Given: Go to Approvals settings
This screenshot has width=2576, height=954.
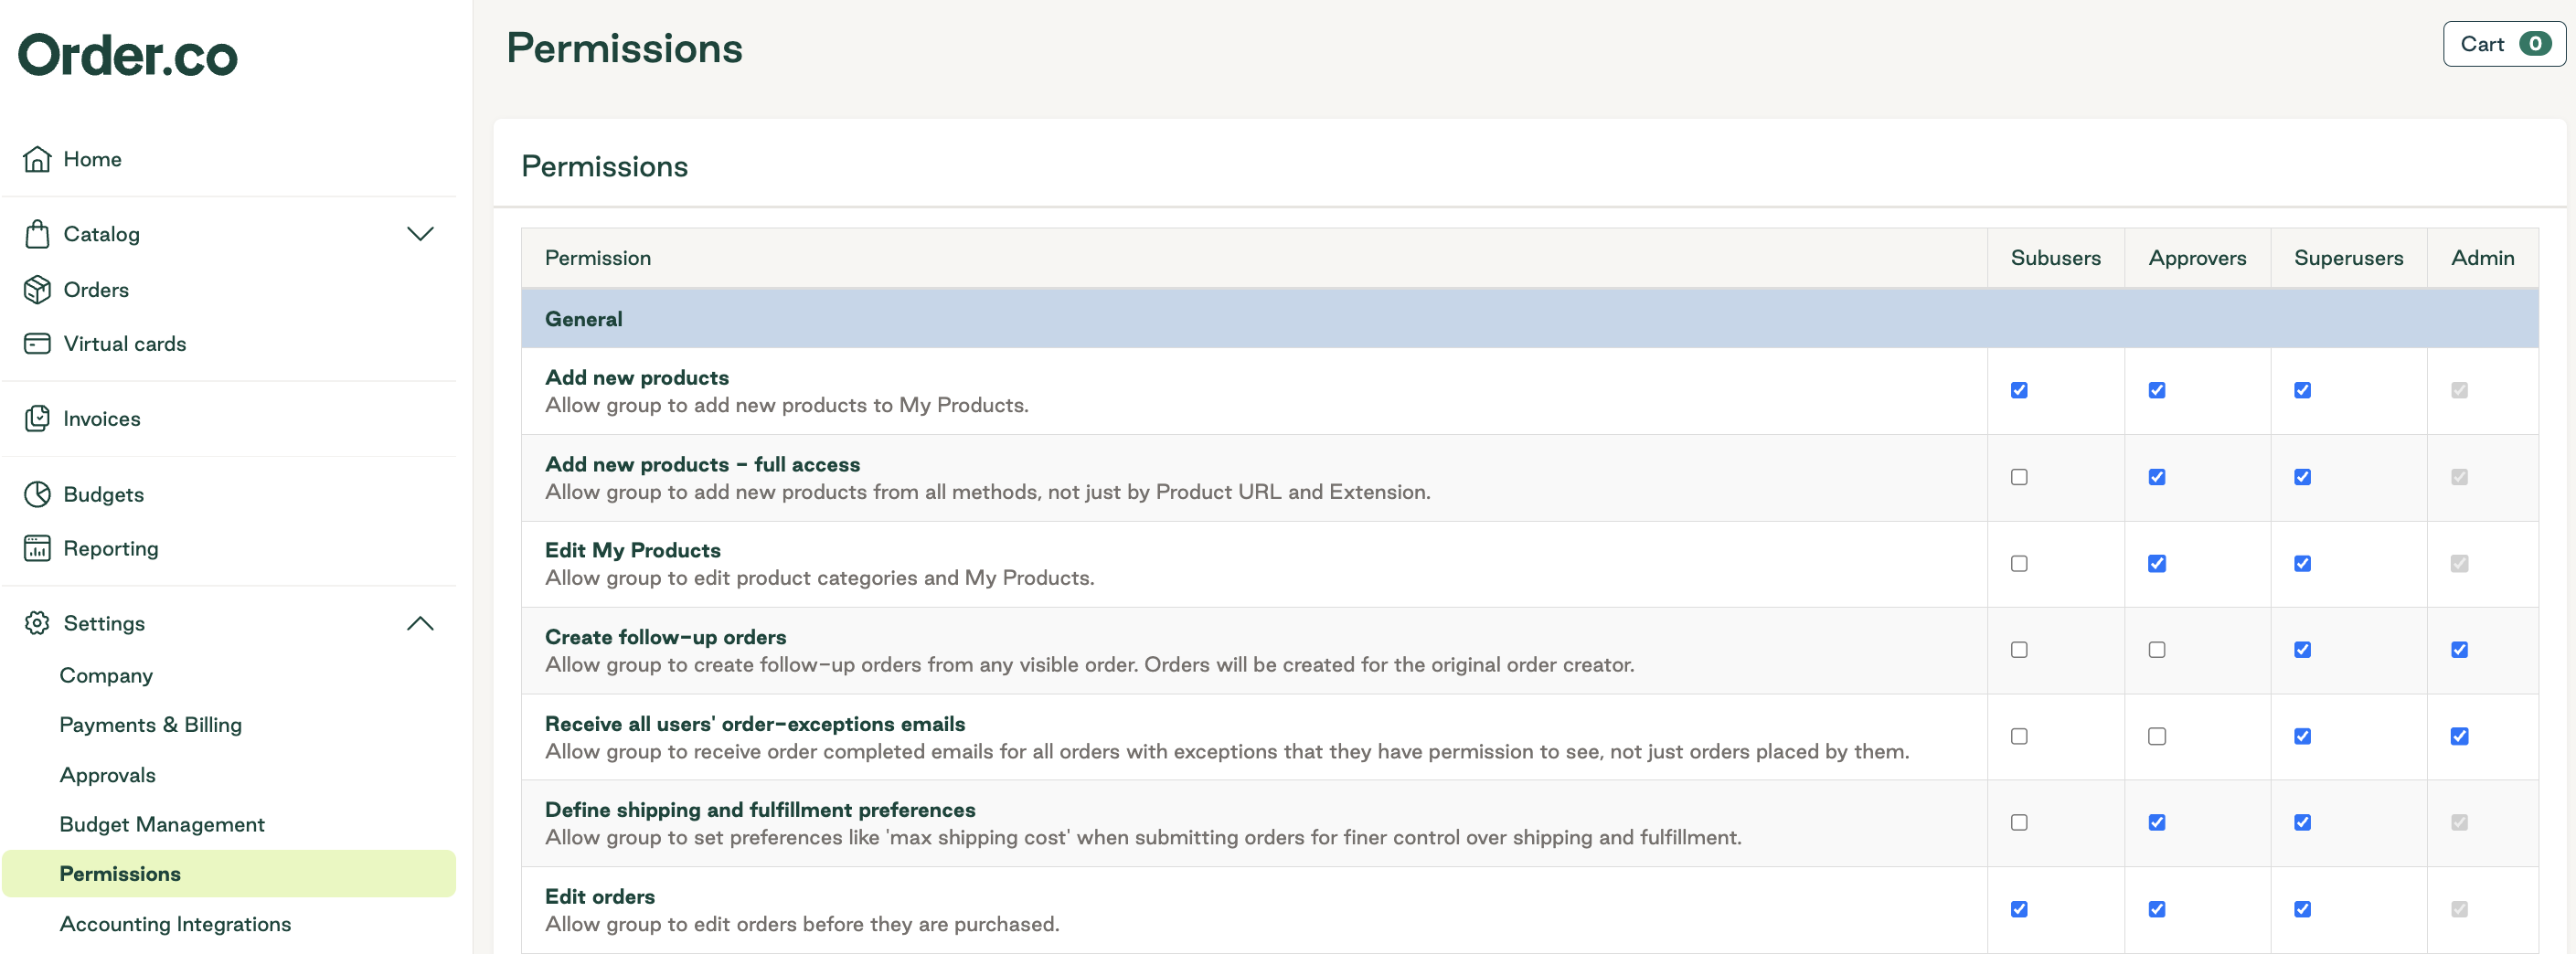Looking at the screenshot, I should (x=107, y=775).
